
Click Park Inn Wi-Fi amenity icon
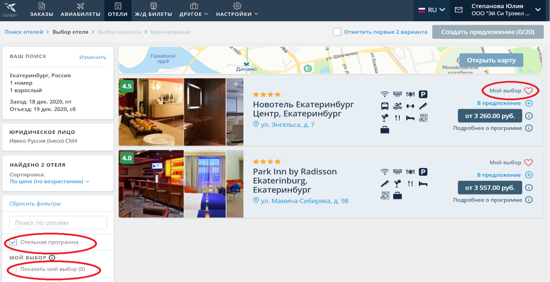pos(385,172)
